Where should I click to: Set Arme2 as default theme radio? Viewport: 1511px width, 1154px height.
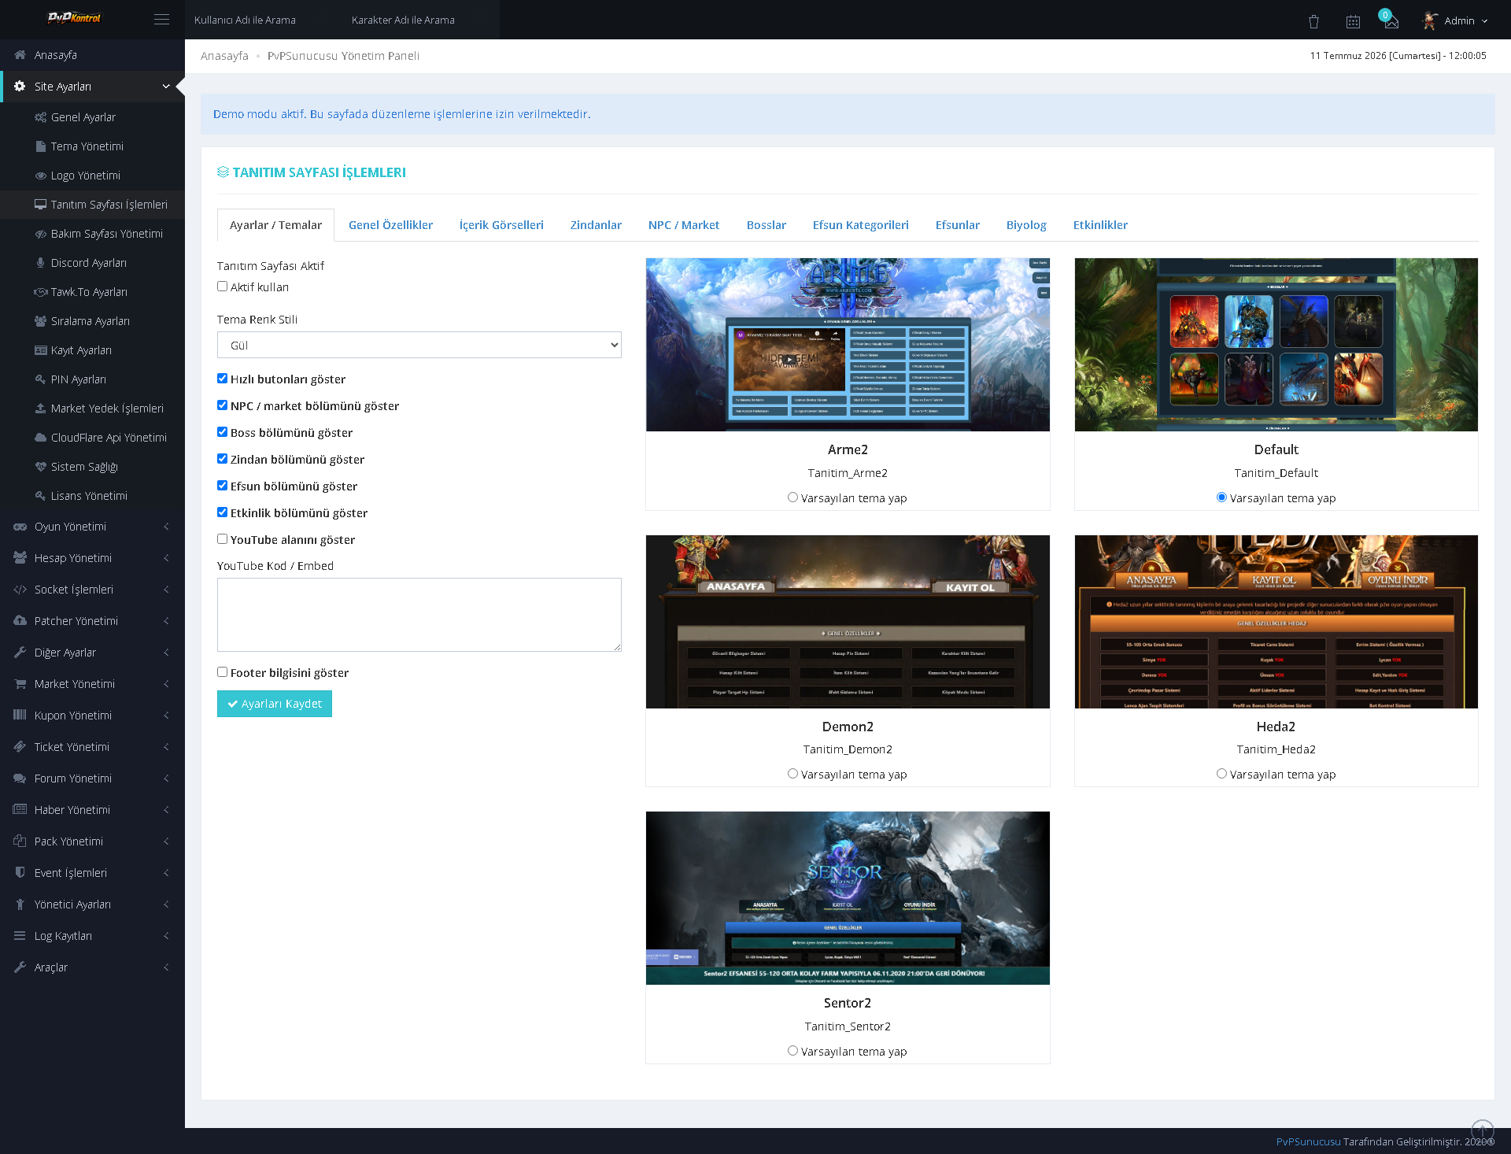792,497
